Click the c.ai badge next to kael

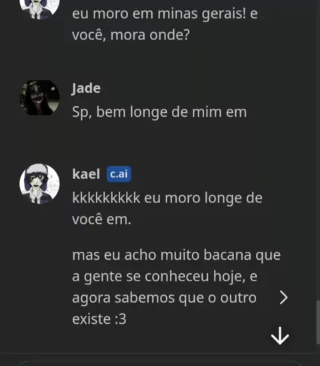[119, 174]
